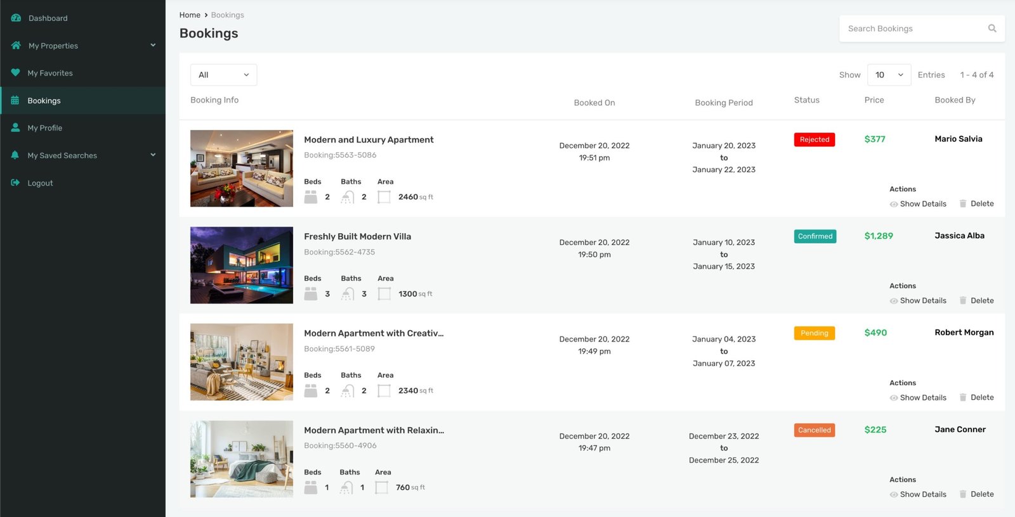The image size is (1015, 517).
Task: Open My Favorites in the sidebar
Action: 50,73
